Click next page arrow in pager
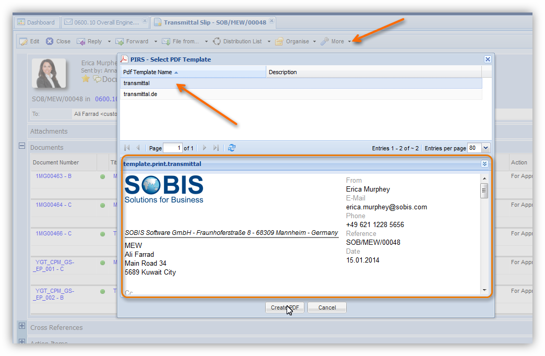This screenshot has height=356, width=545. coord(205,148)
